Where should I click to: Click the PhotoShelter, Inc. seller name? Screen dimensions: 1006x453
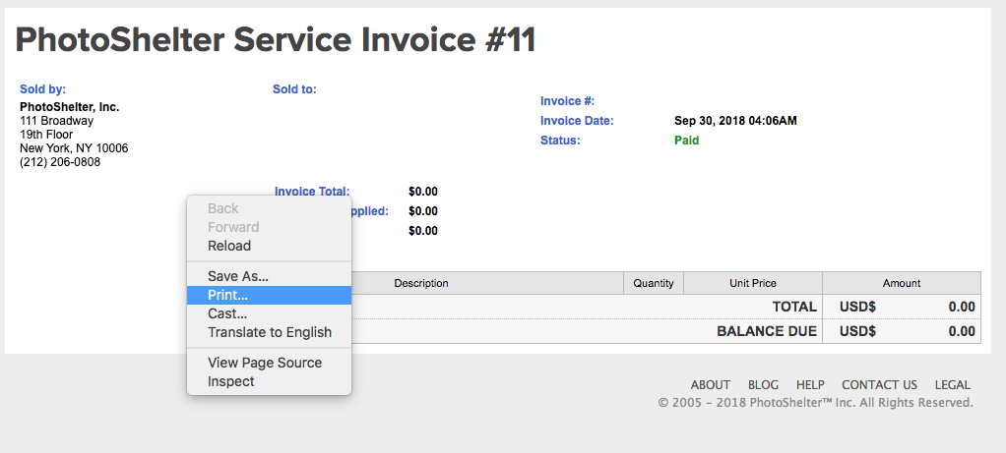point(69,107)
